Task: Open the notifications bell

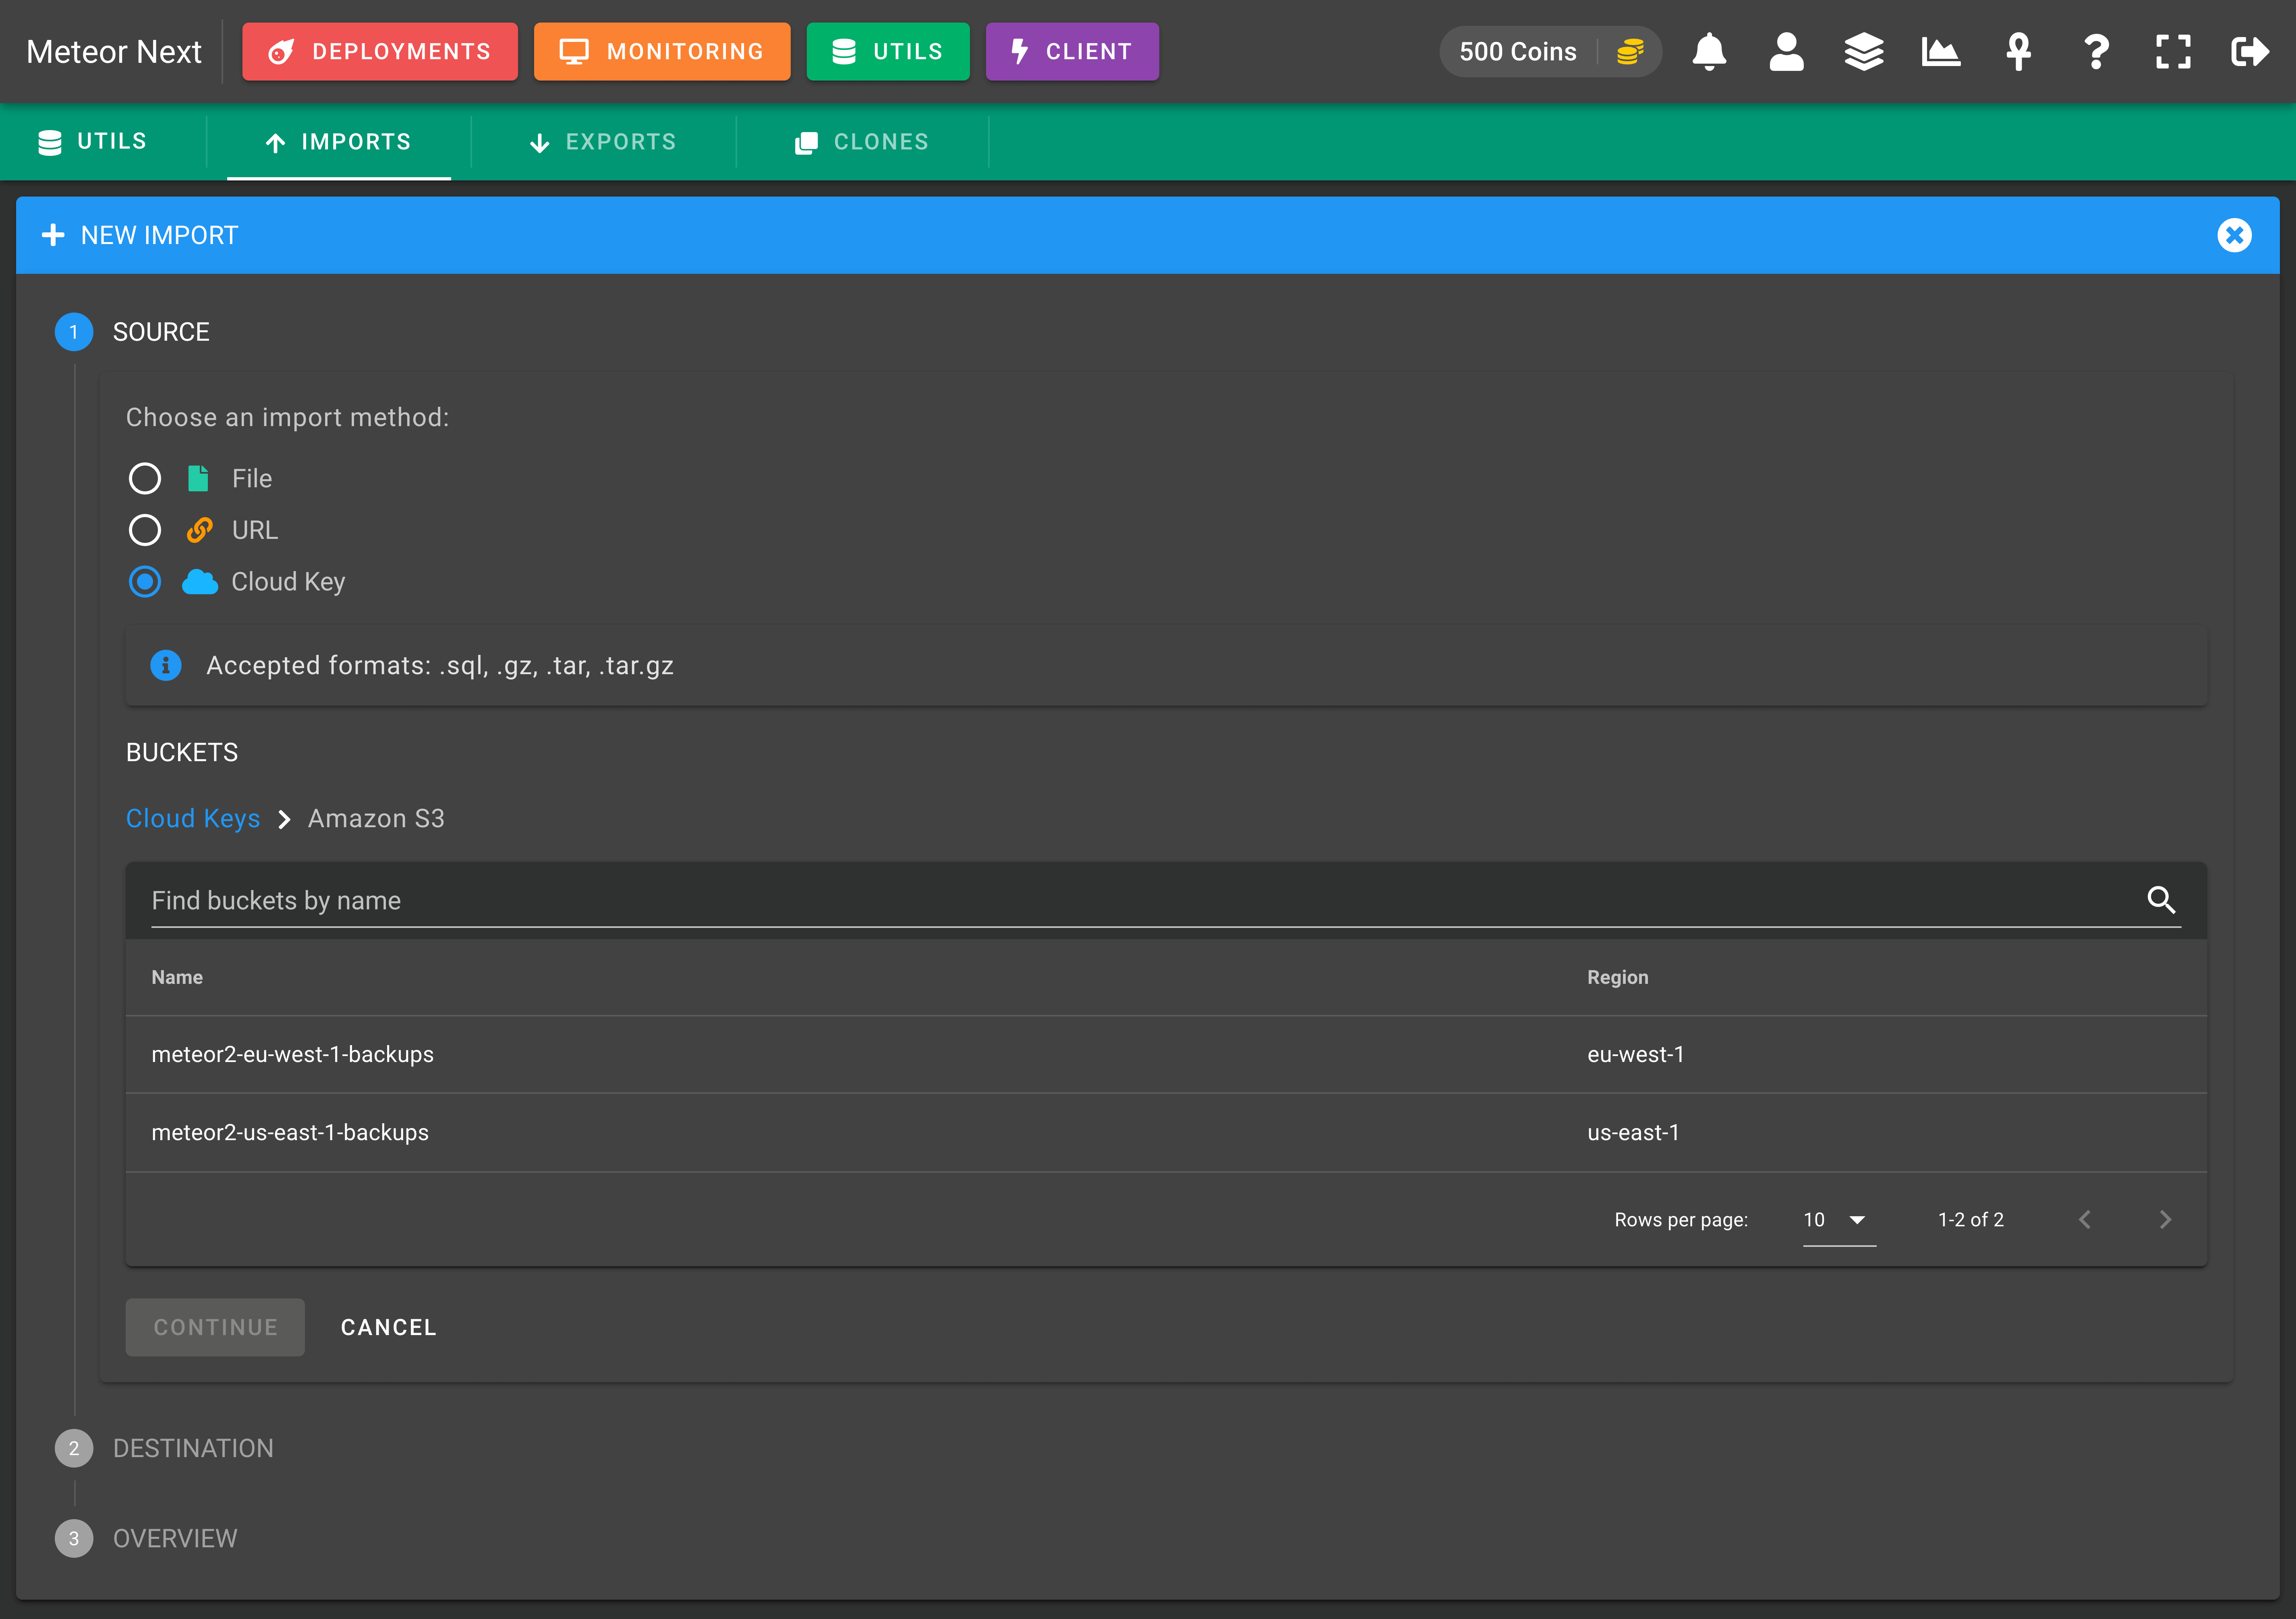Action: tap(1709, 51)
